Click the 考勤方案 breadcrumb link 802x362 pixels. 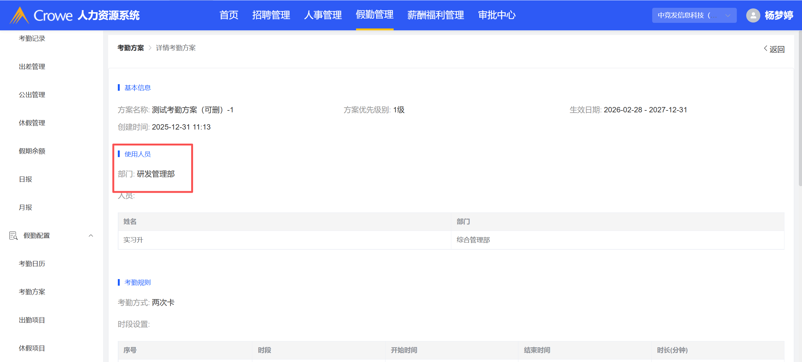(x=131, y=48)
